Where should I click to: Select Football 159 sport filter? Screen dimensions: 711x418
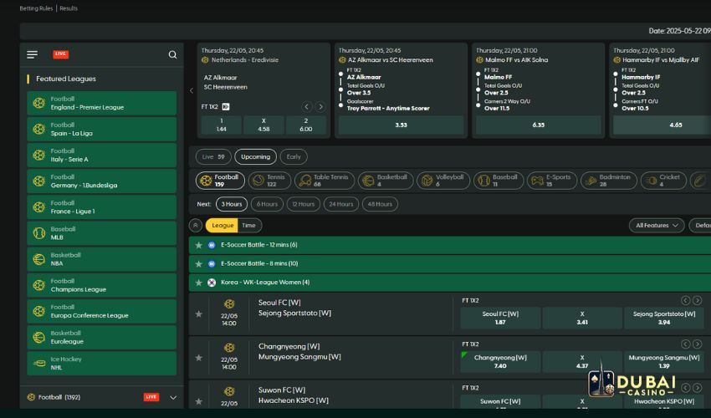point(220,181)
